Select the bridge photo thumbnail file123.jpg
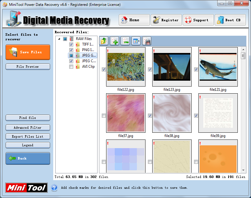The image size is (251, 198). tap(172, 67)
